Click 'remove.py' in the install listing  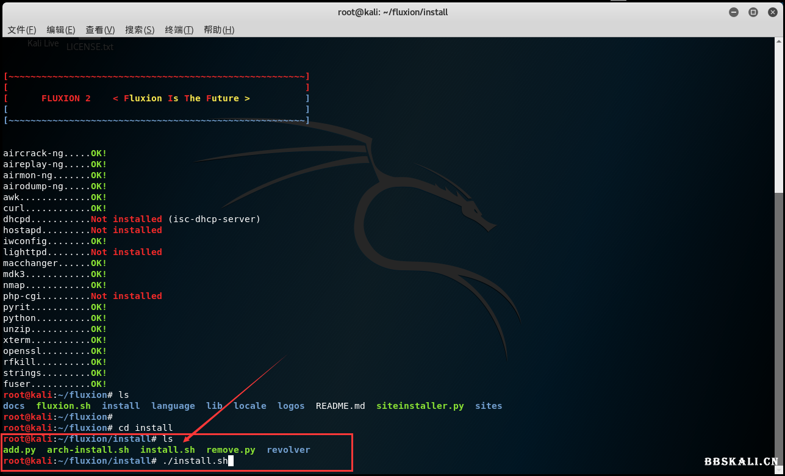point(231,450)
